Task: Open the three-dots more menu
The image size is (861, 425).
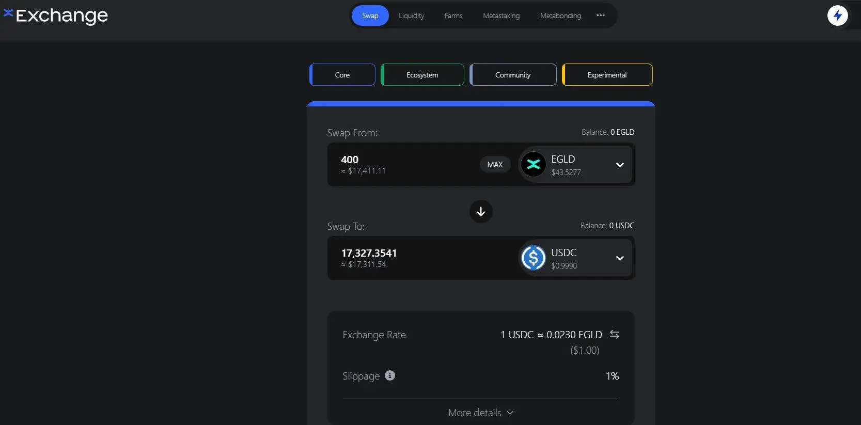Action: click(600, 15)
